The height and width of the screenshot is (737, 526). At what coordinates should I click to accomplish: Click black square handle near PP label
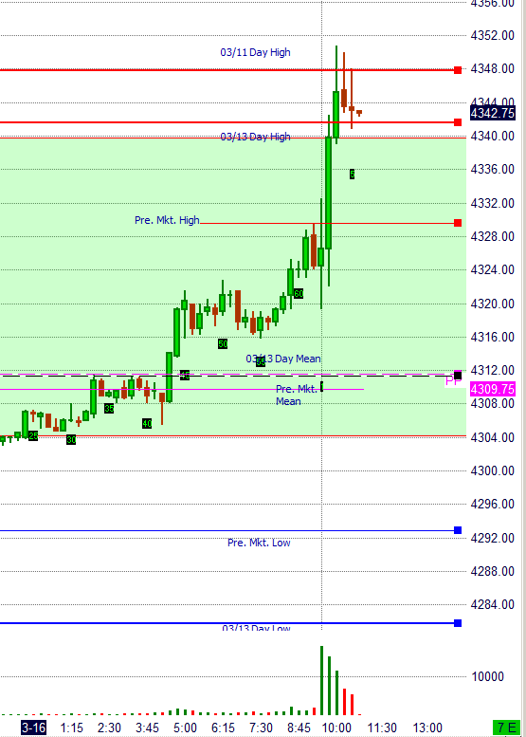(x=458, y=375)
